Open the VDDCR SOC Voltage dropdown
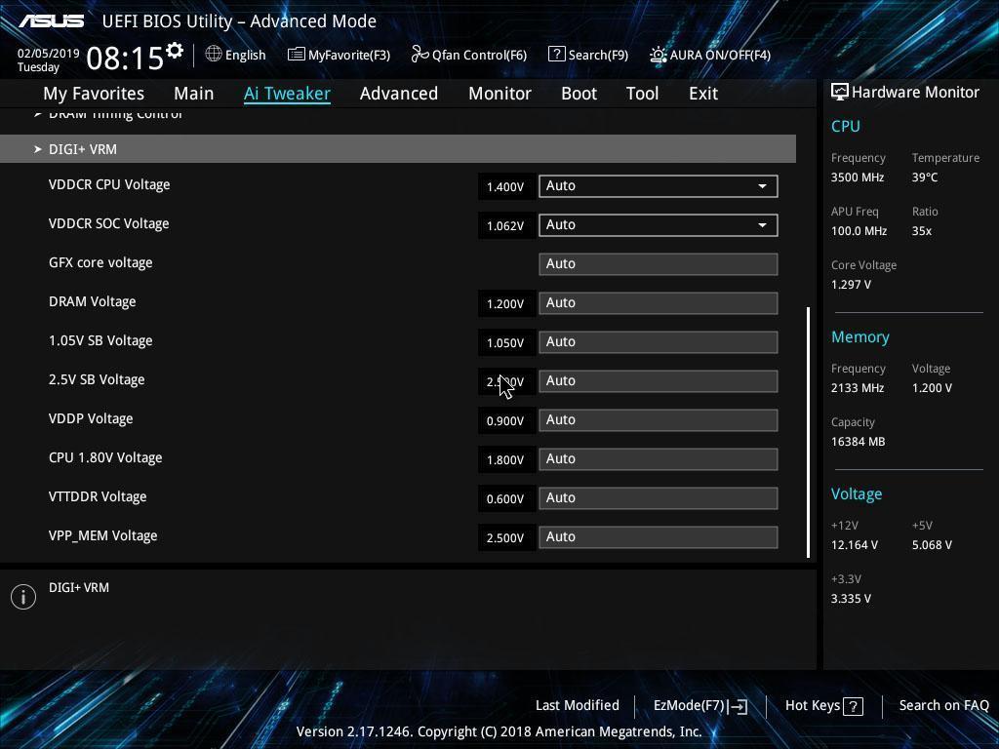999x749 pixels. pyautogui.click(x=659, y=225)
